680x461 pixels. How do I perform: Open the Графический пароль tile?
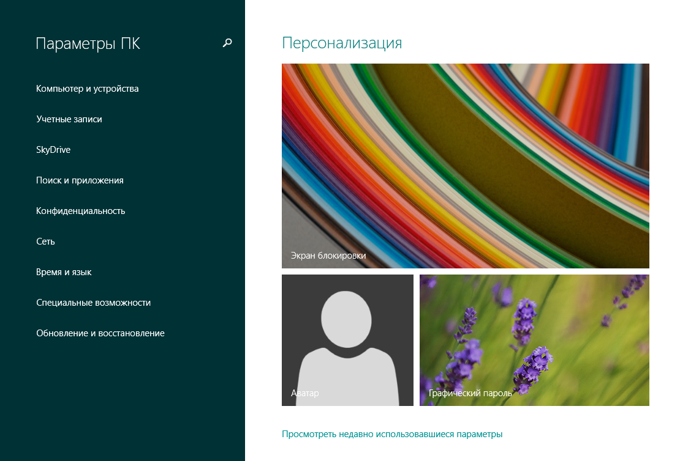coord(534,340)
